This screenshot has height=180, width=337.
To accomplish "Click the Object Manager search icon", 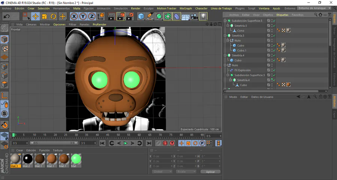I will [316, 15].
